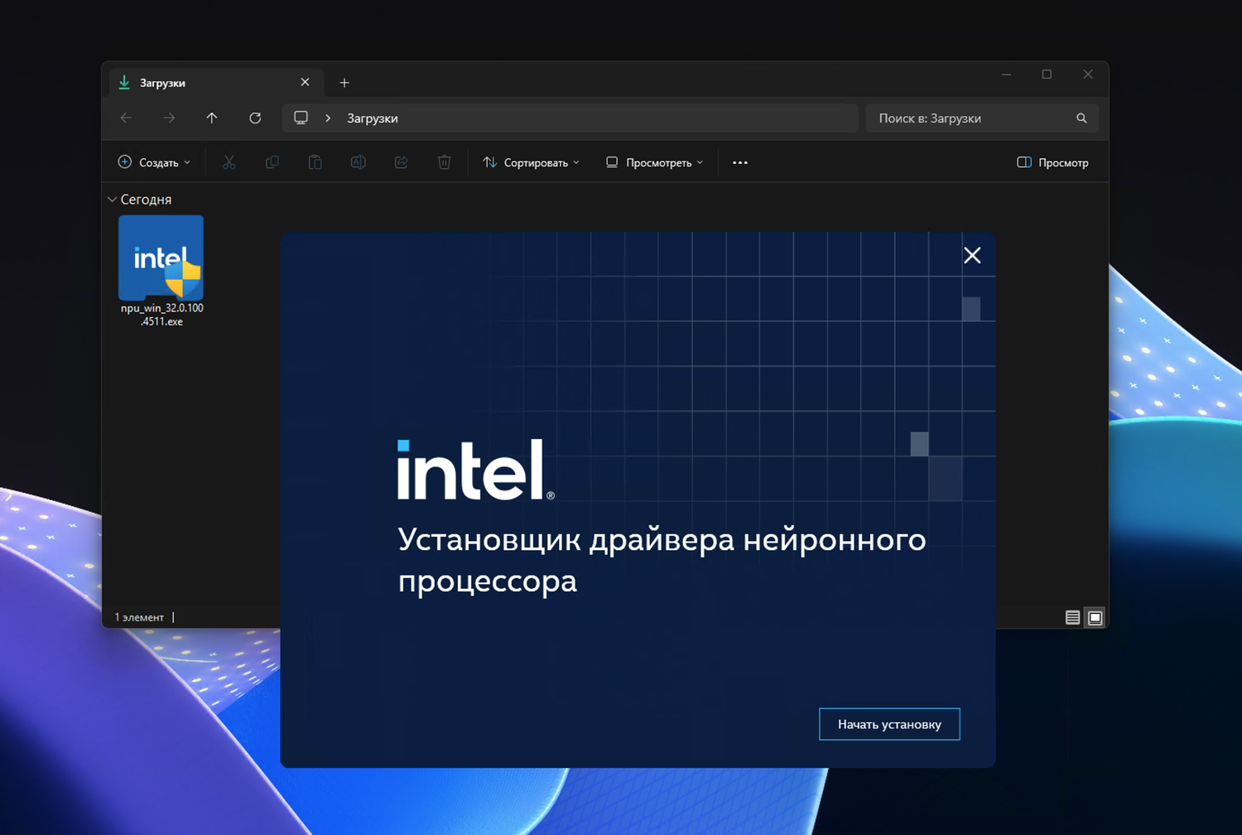Open the Просмотр preview pane toggle
This screenshot has width=1242, height=835.
click(1052, 162)
